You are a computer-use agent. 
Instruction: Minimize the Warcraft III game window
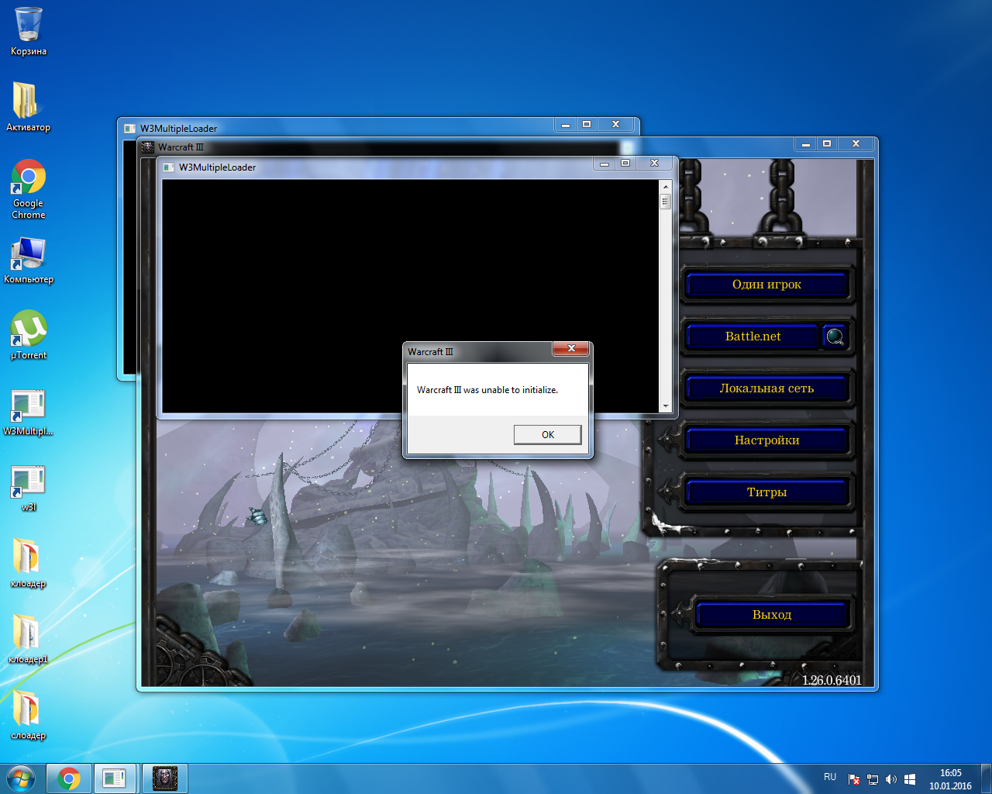[806, 144]
